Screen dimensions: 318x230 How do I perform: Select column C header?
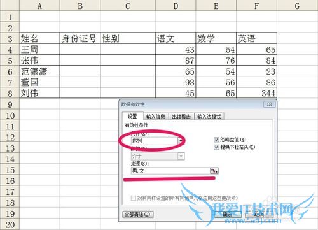click(x=128, y=6)
